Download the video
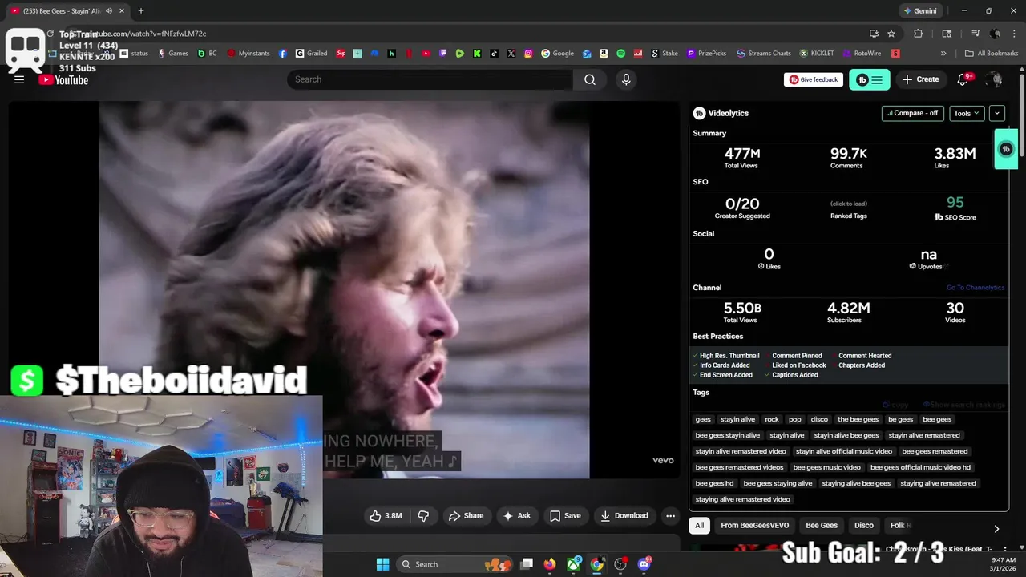1026x577 pixels. [624, 516]
